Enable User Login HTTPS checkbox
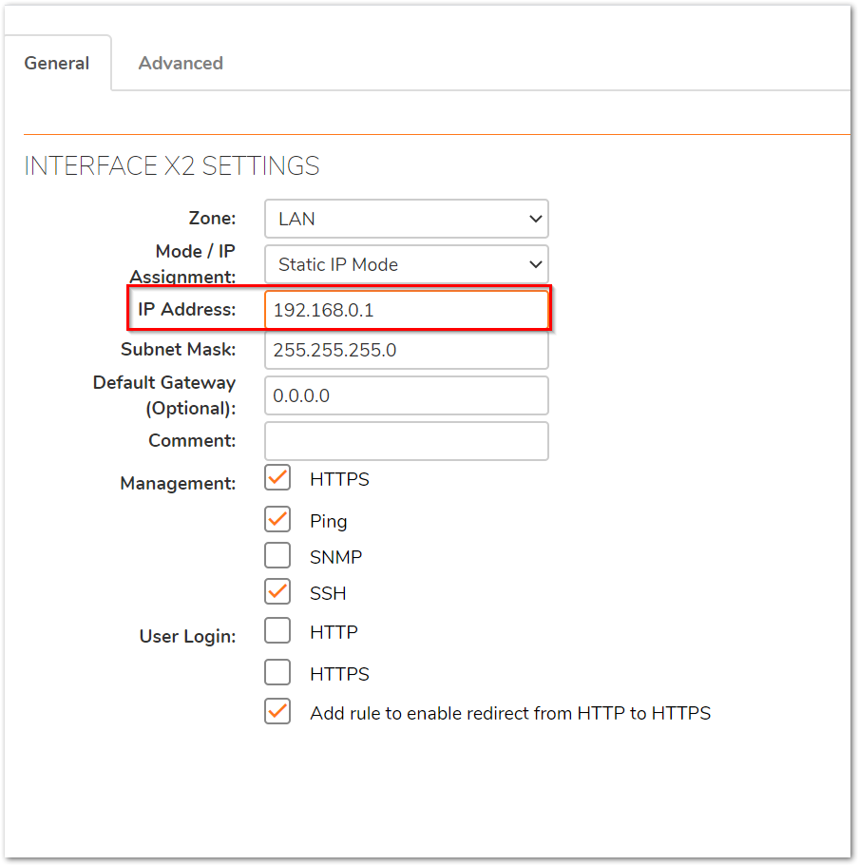859x866 pixels. click(277, 672)
